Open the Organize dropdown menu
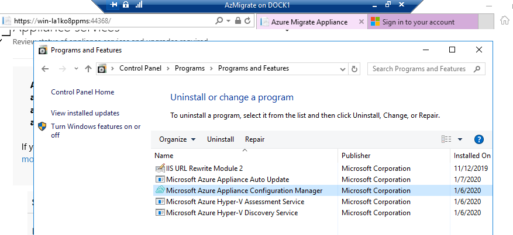513x235 pixels. (177, 139)
